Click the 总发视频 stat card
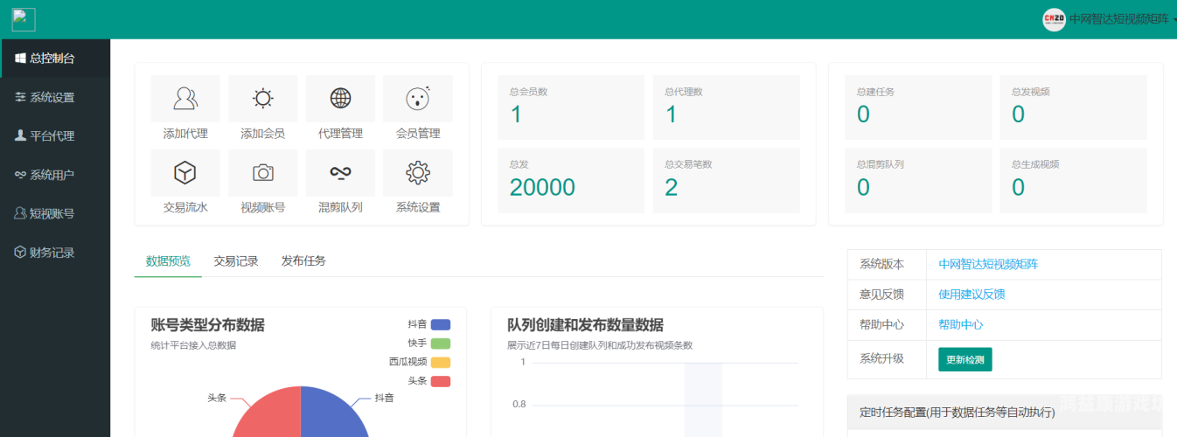This screenshot has height=437, width=1177. point(1073,108)
